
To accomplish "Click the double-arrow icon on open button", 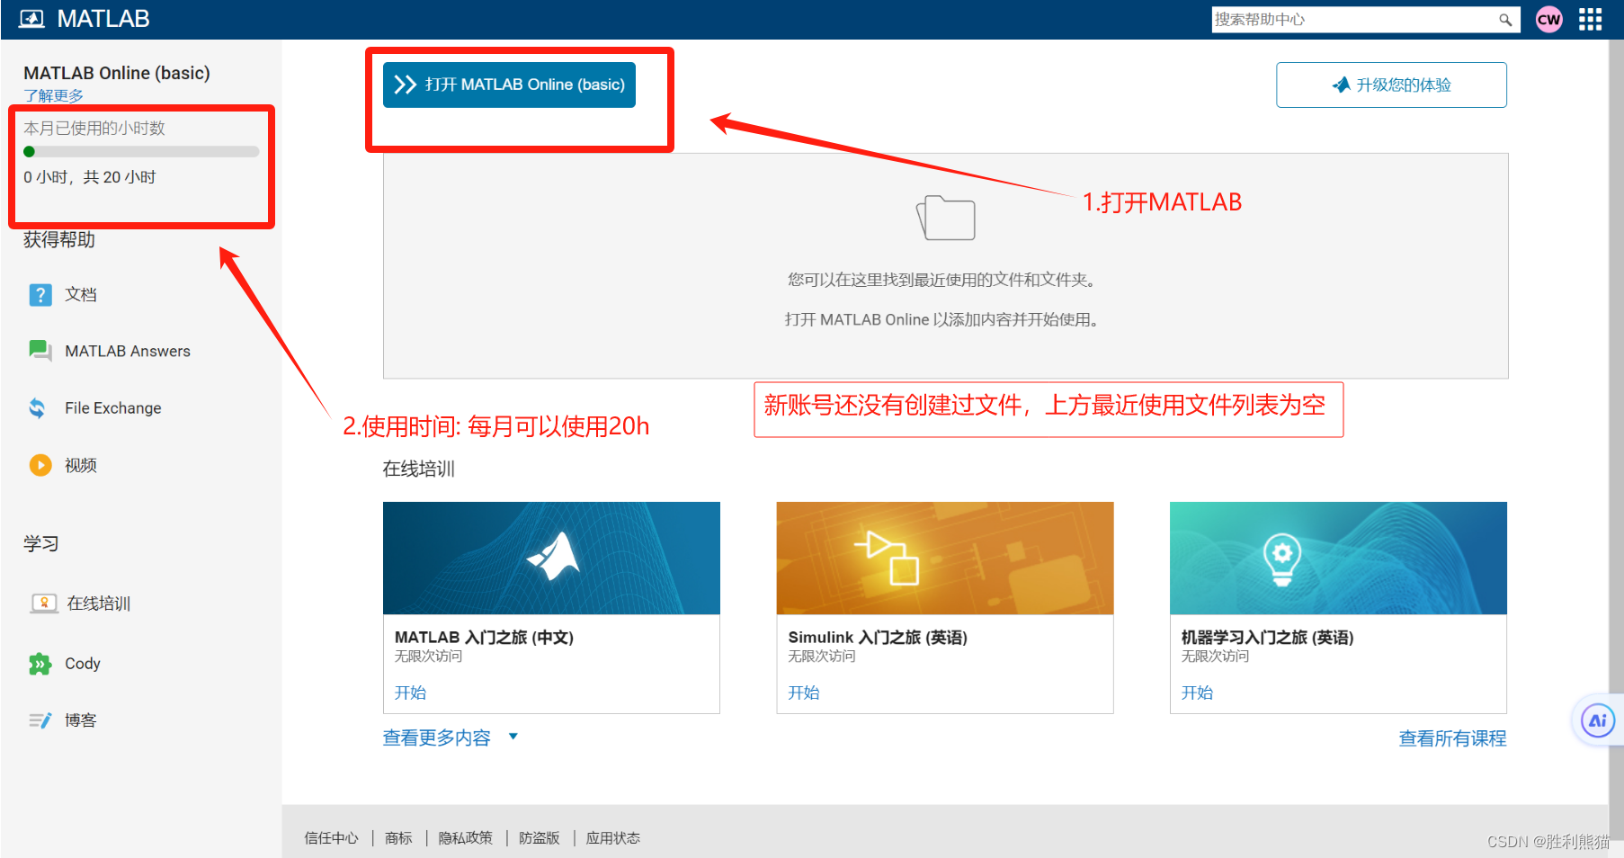I will (406, 85).
